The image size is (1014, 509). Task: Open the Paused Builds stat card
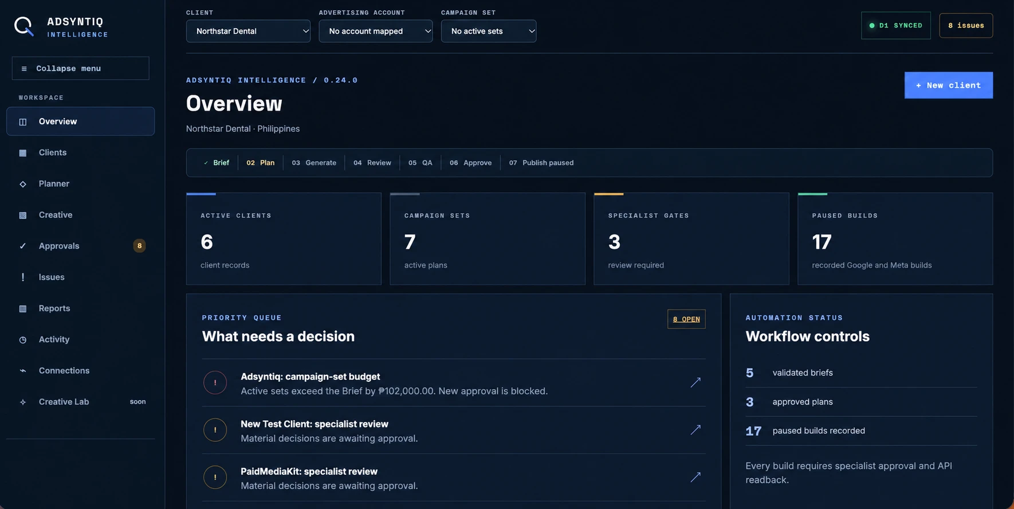(895, 239)
